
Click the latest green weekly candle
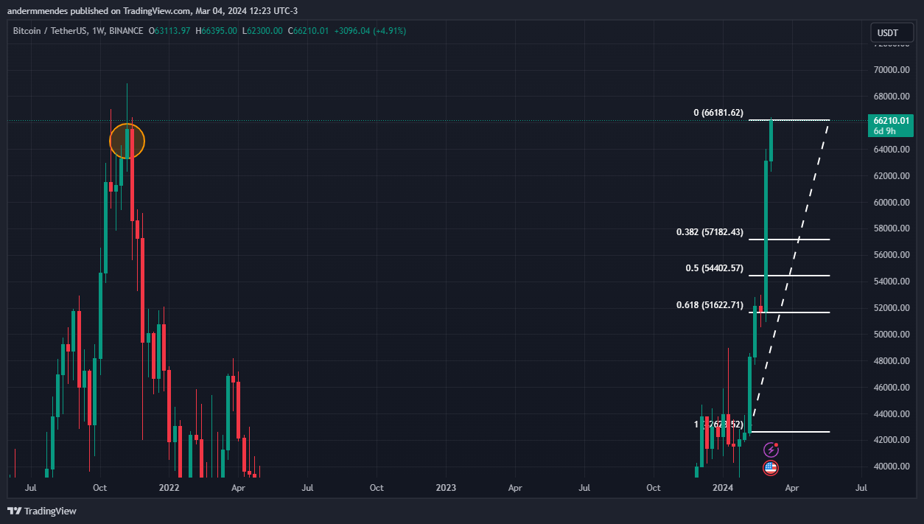click(x=771, y=140)
